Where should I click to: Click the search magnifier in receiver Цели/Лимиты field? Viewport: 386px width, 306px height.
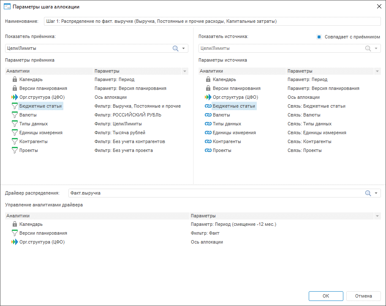pos(176,49)
